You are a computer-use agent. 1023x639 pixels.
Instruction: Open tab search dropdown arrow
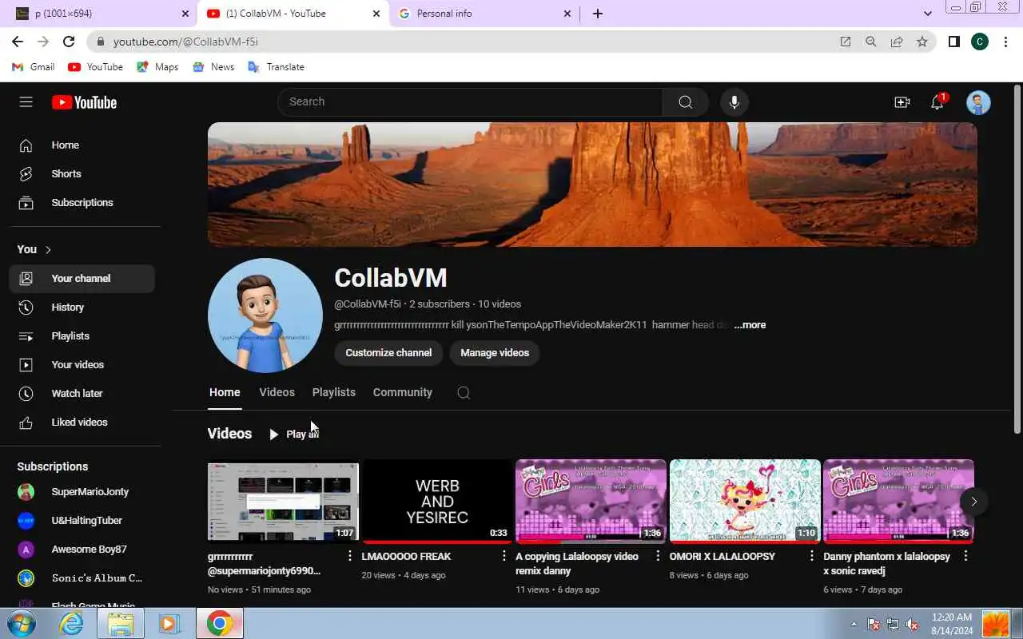tap(927, 14)
